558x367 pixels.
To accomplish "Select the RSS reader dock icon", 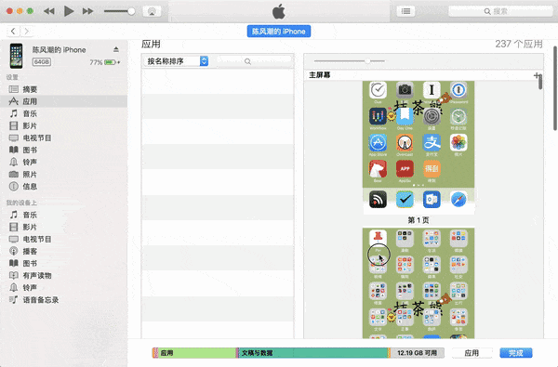I will tap(378, 200).
